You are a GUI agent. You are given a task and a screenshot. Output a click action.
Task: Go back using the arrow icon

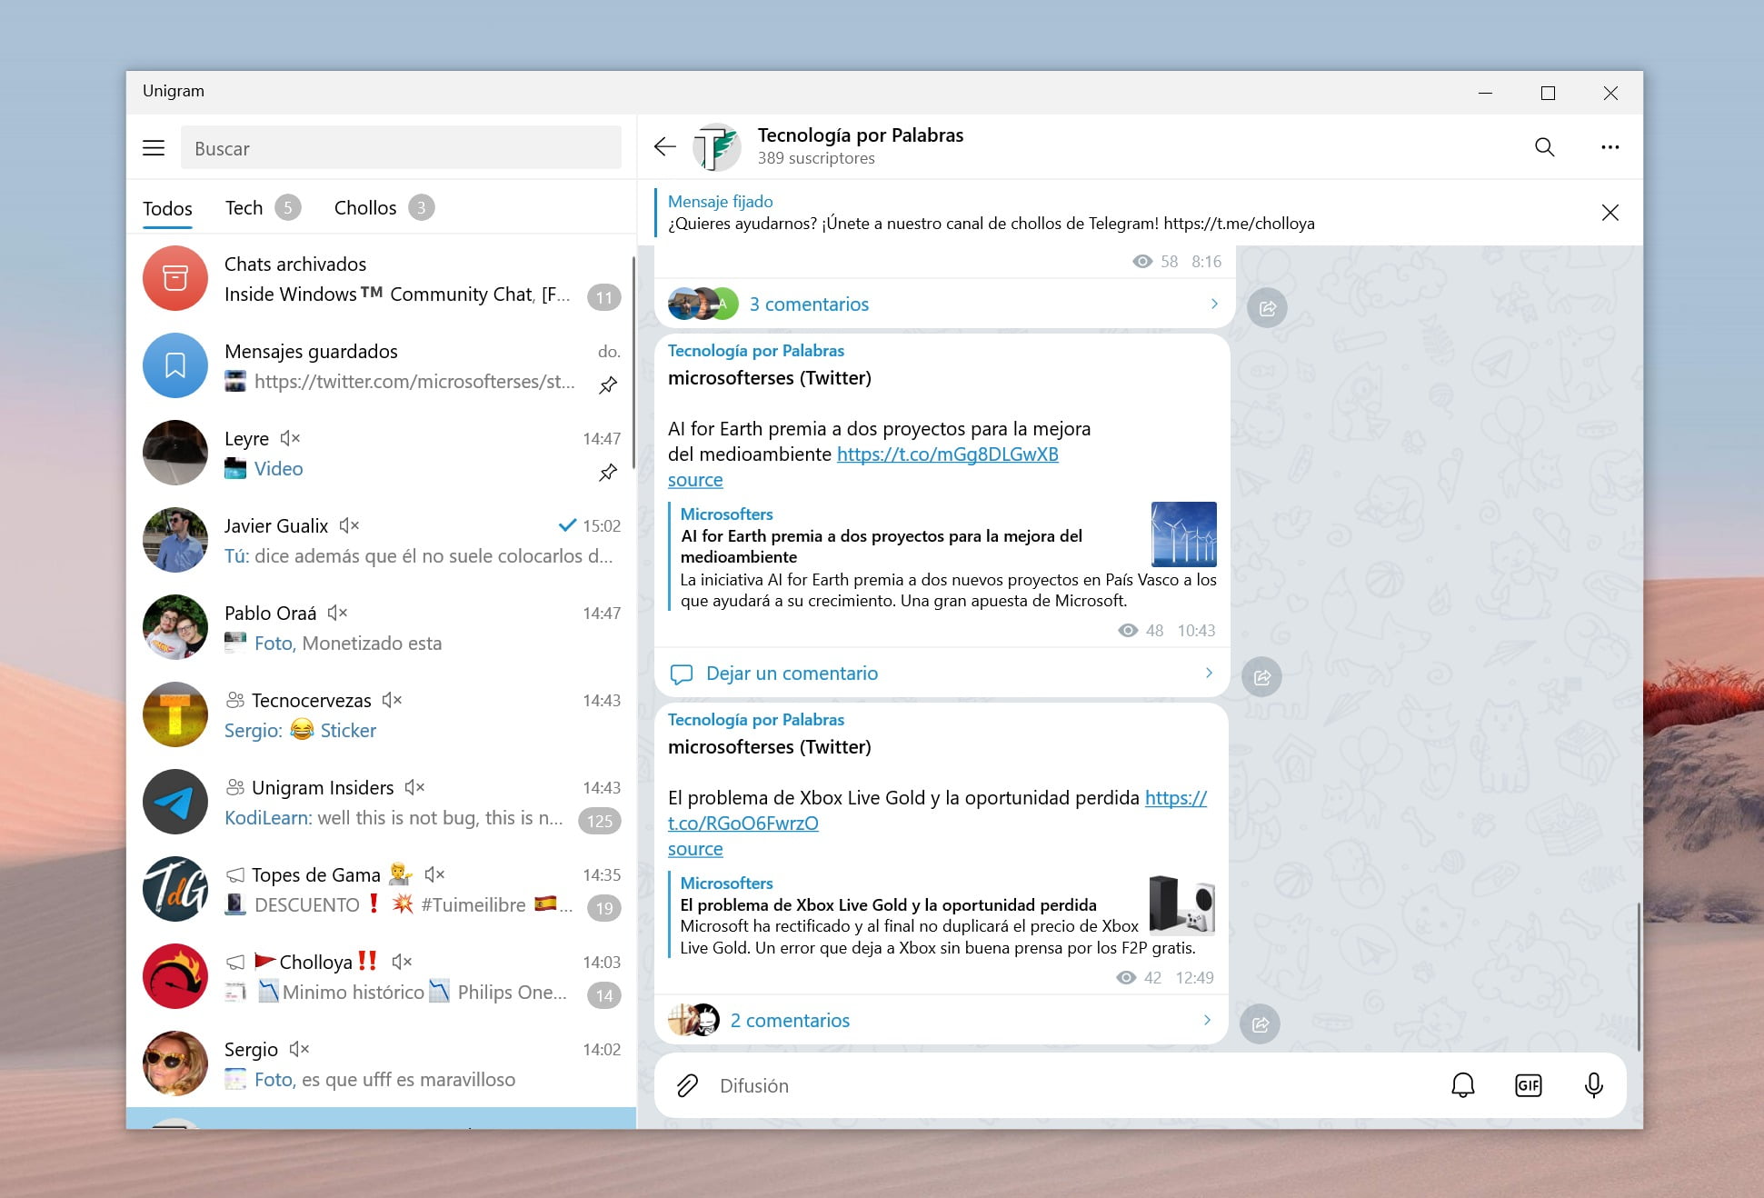[665, 147]
